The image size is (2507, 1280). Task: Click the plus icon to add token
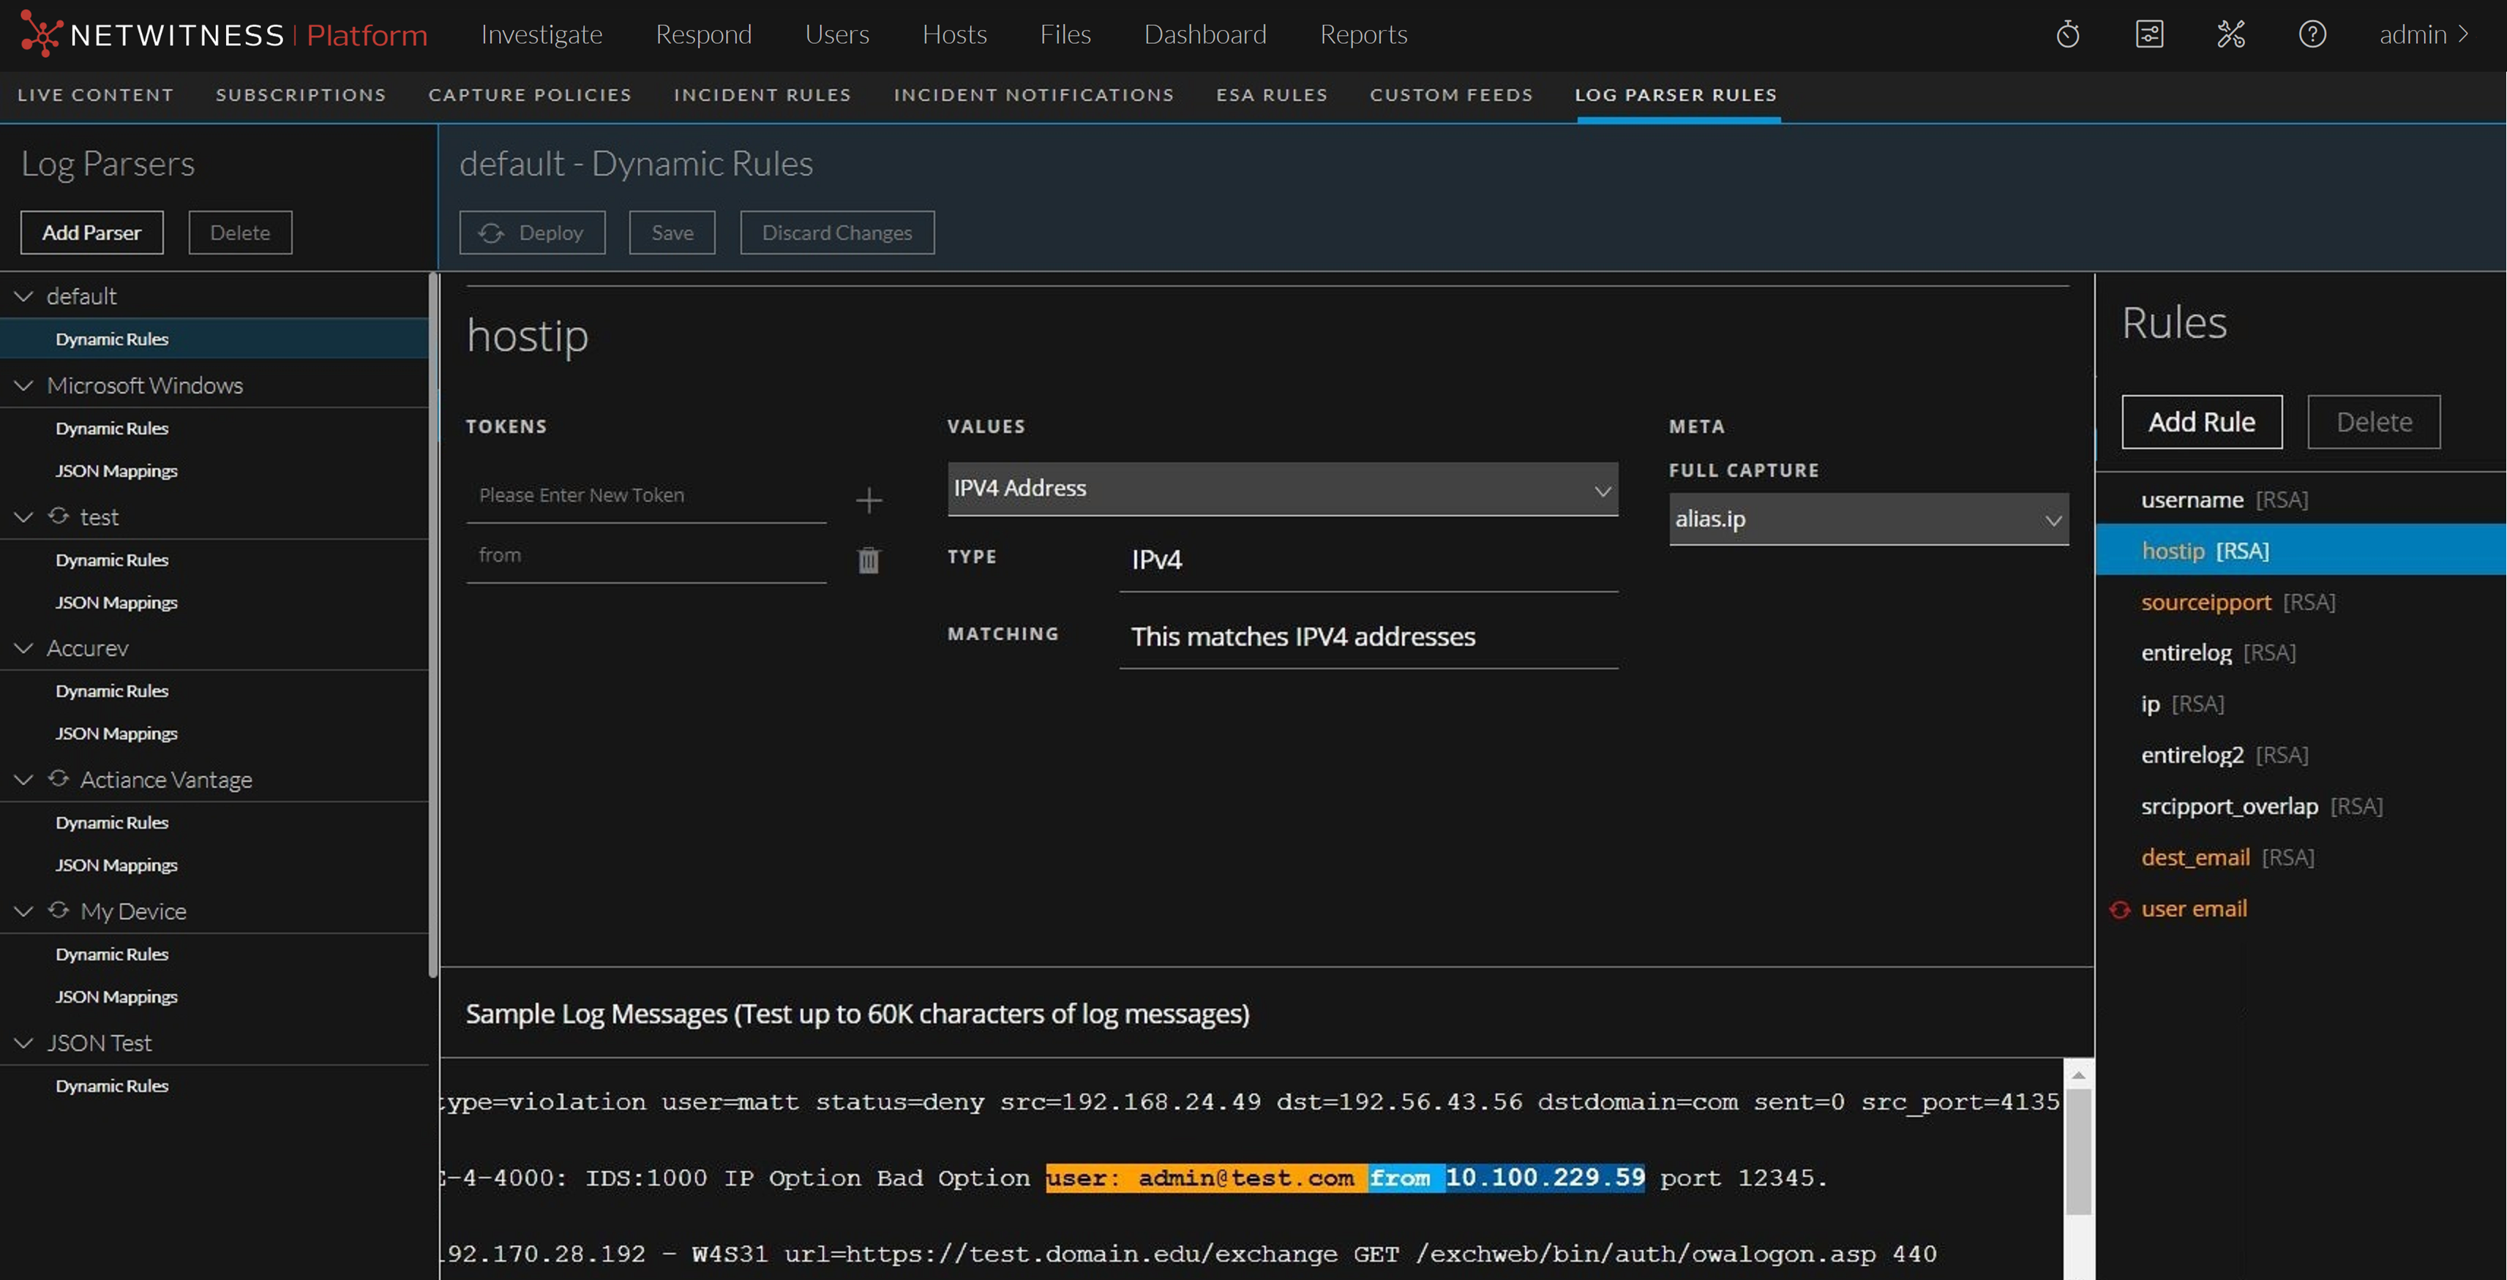[868, 500]
